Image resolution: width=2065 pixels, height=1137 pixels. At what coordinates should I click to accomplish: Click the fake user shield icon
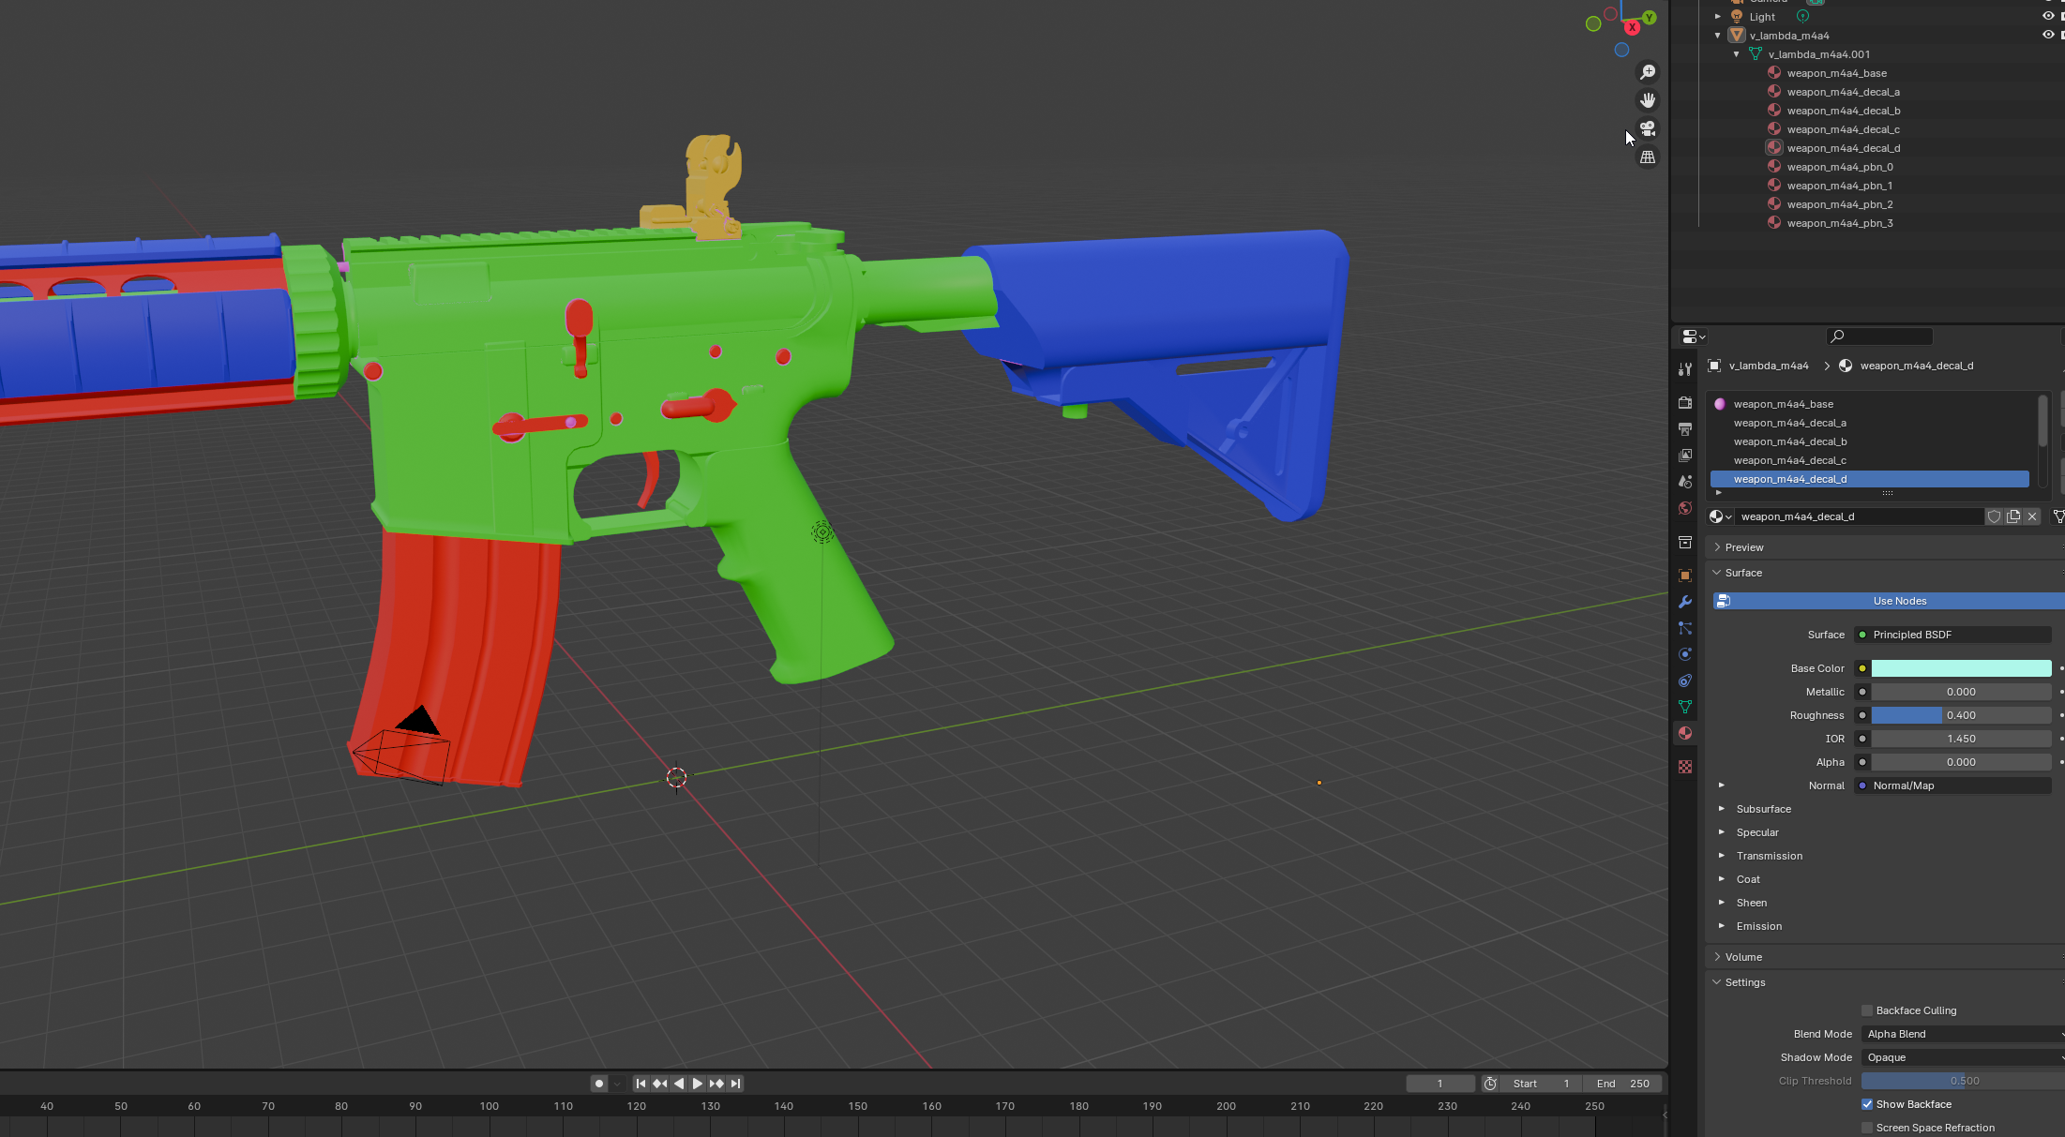pos(1995,516)
